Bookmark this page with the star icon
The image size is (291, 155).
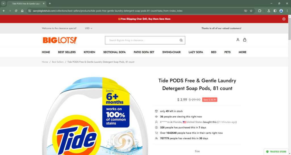(x=251, y=11)
